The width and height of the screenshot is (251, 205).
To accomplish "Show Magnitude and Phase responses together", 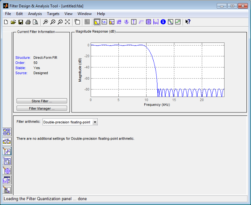I will (x=112, y=22).
